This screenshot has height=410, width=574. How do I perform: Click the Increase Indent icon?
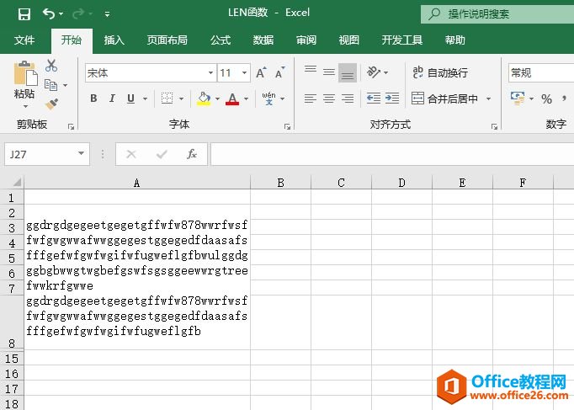point(392,99)
